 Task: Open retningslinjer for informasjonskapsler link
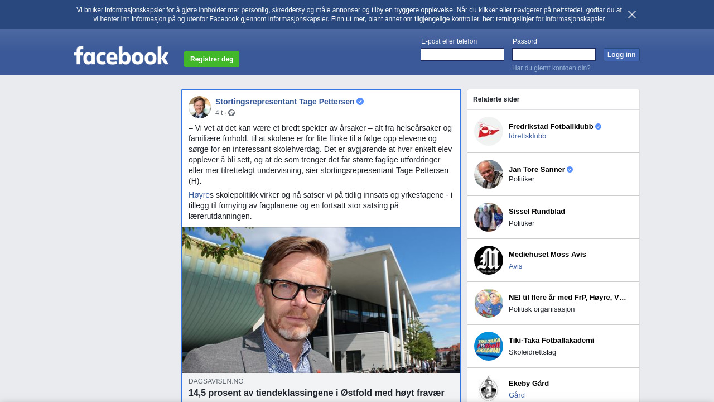click(550, 19)
